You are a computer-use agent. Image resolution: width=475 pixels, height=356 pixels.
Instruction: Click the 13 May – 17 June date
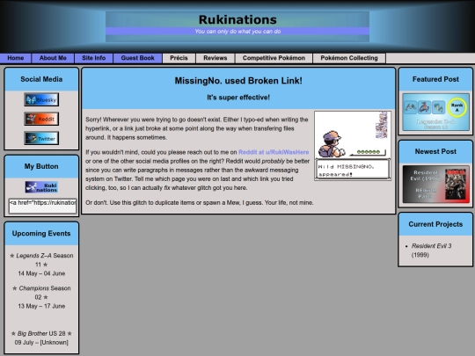pos(41,306)
